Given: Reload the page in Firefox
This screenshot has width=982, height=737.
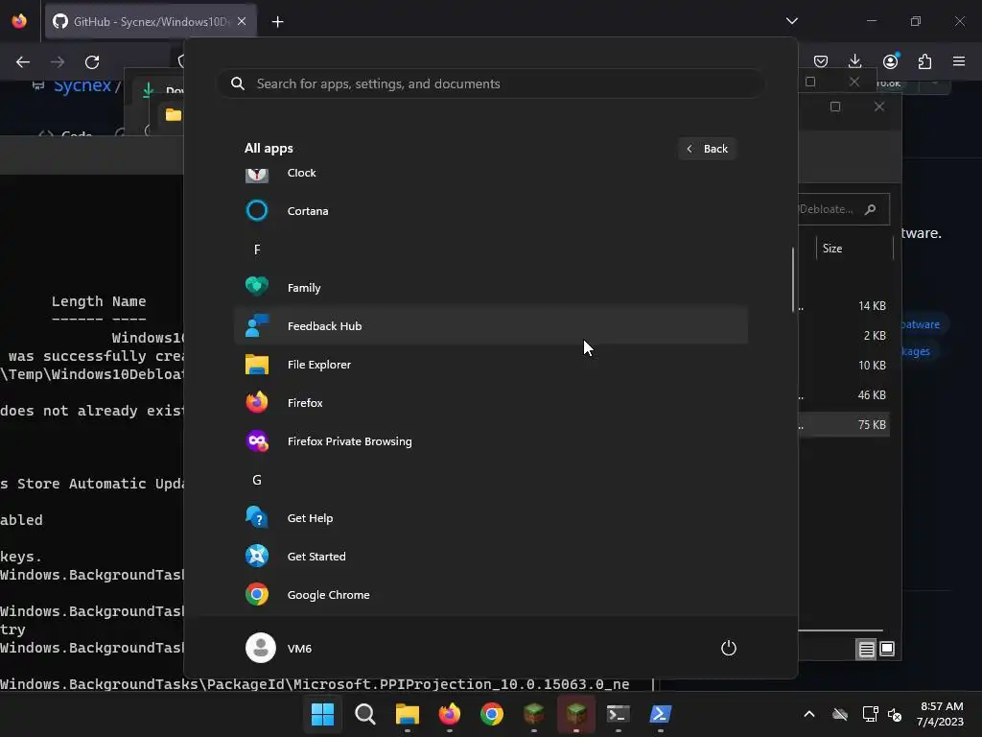Looking at the screenshot, I should [x=92, y=62].
